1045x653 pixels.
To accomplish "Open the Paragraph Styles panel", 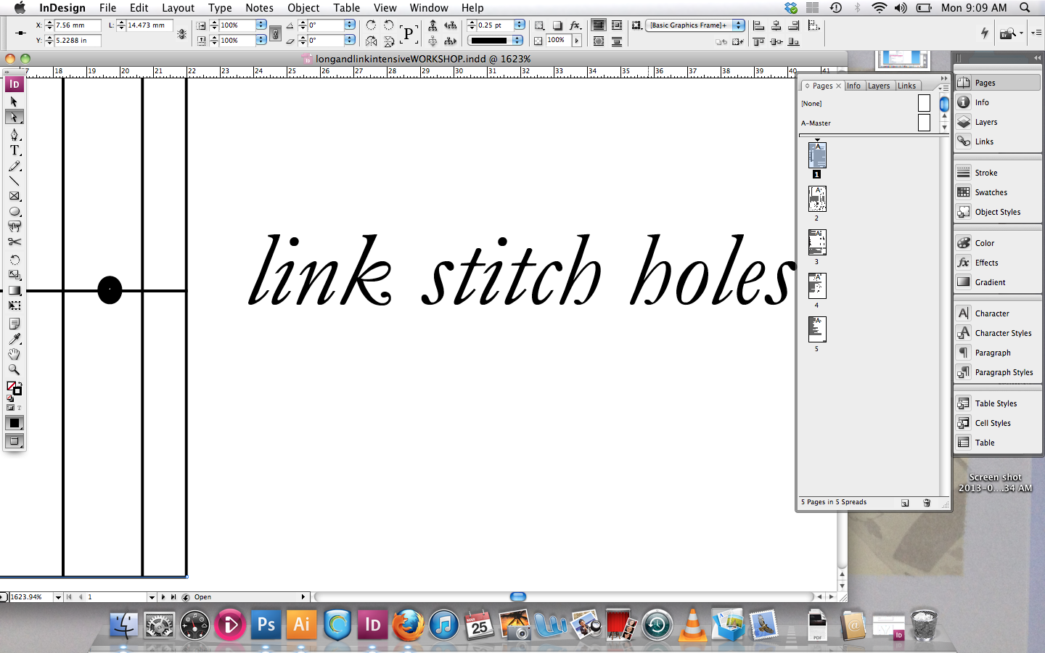I will pyautogui.click(x=1003, y=372).
